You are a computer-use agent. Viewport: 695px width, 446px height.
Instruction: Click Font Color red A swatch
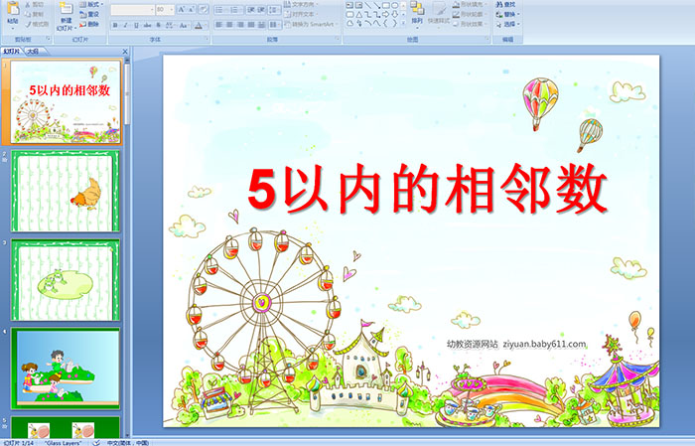(199, 25)
